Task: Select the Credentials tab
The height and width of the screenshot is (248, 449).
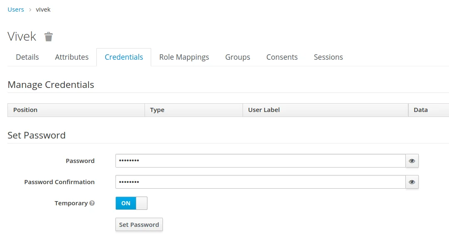Action: (x=124, y=57)
